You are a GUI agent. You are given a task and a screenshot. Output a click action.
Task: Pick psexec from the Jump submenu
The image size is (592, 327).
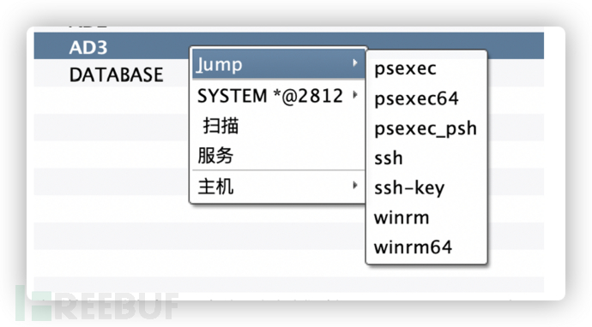(426, 68)
